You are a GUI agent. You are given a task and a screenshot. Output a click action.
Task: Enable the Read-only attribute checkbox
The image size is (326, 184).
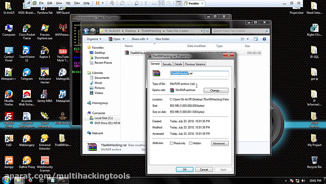(171, 143)
